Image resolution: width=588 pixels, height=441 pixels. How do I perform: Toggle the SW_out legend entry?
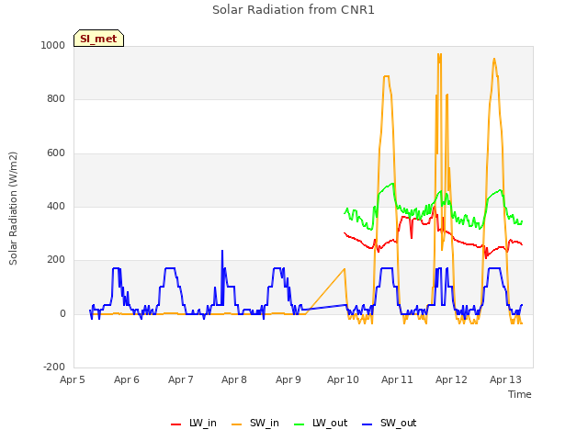click(x=390, y=423)
